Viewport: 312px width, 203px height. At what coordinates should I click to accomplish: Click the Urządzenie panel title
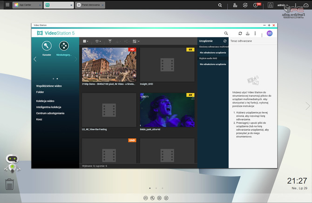(x=206, y=41)
